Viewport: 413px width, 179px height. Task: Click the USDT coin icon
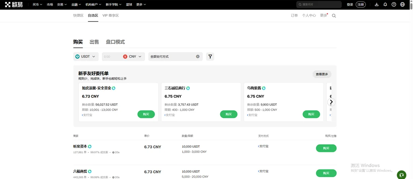(77, 56)
